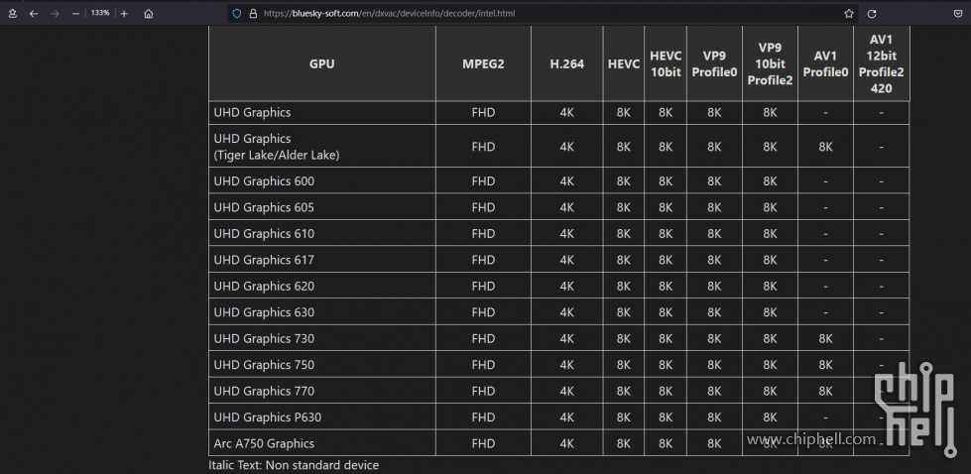
Task: Select the 'Arc A750 Graphics' row name
Action: click(264, 443)
